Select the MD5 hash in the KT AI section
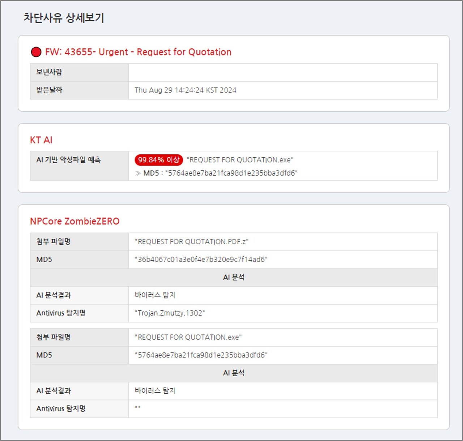This screenshot has width=463, height=441. (x=231, y=173)
